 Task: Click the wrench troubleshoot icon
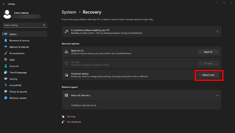pyautogui.click(x=66, y=31)
